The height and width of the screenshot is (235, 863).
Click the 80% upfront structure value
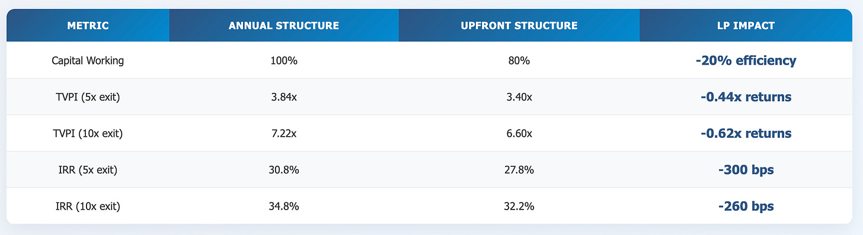(519, 60)
